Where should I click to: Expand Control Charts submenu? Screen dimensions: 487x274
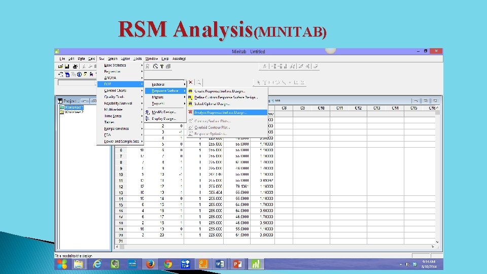(120, 90)
